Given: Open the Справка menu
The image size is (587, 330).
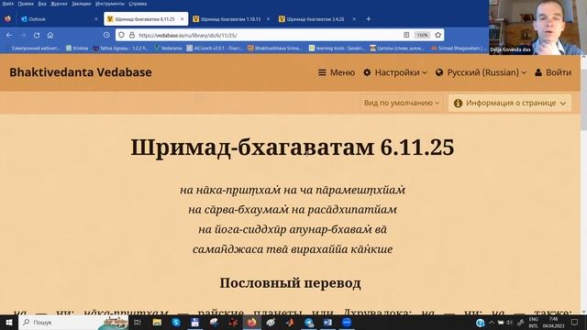Looking at the screenshot, I should coord(138,4).
